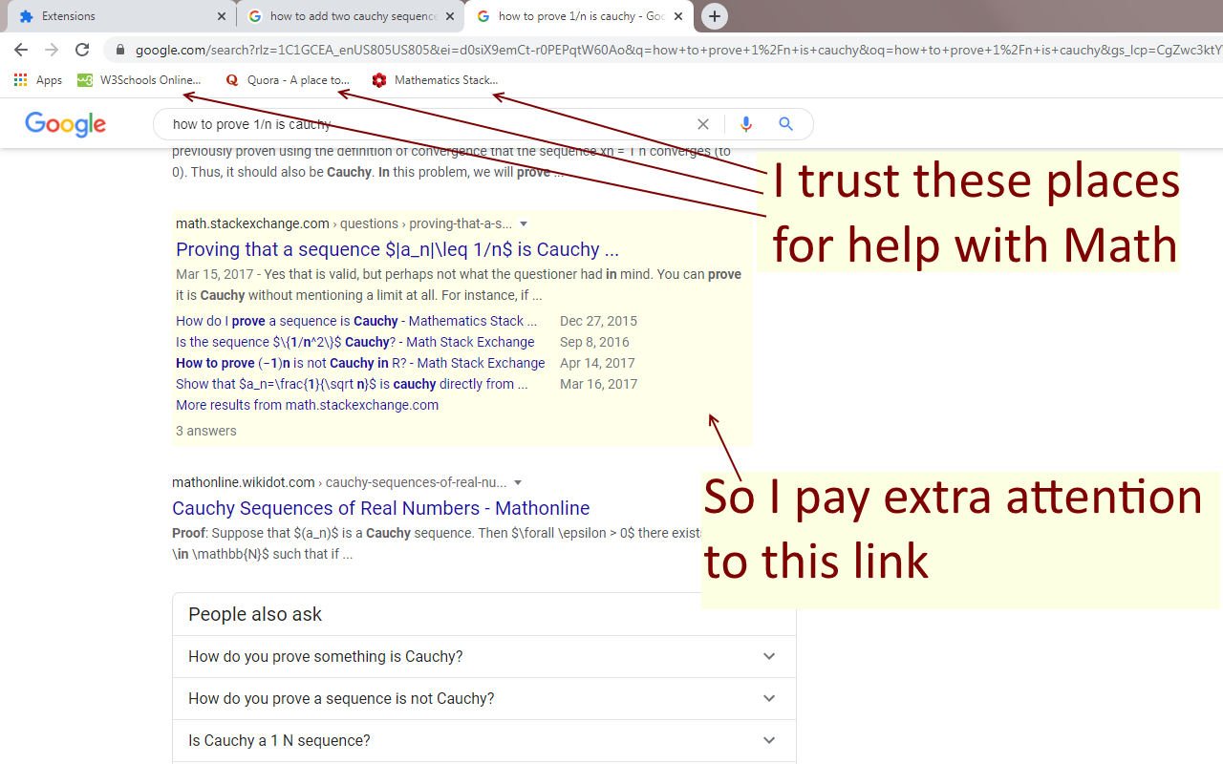Image resolution: width=1223 pixels, height=764 pixels.
Task: Open math.stackexchange.com result options arrow
Action: [x=524, y=224]
